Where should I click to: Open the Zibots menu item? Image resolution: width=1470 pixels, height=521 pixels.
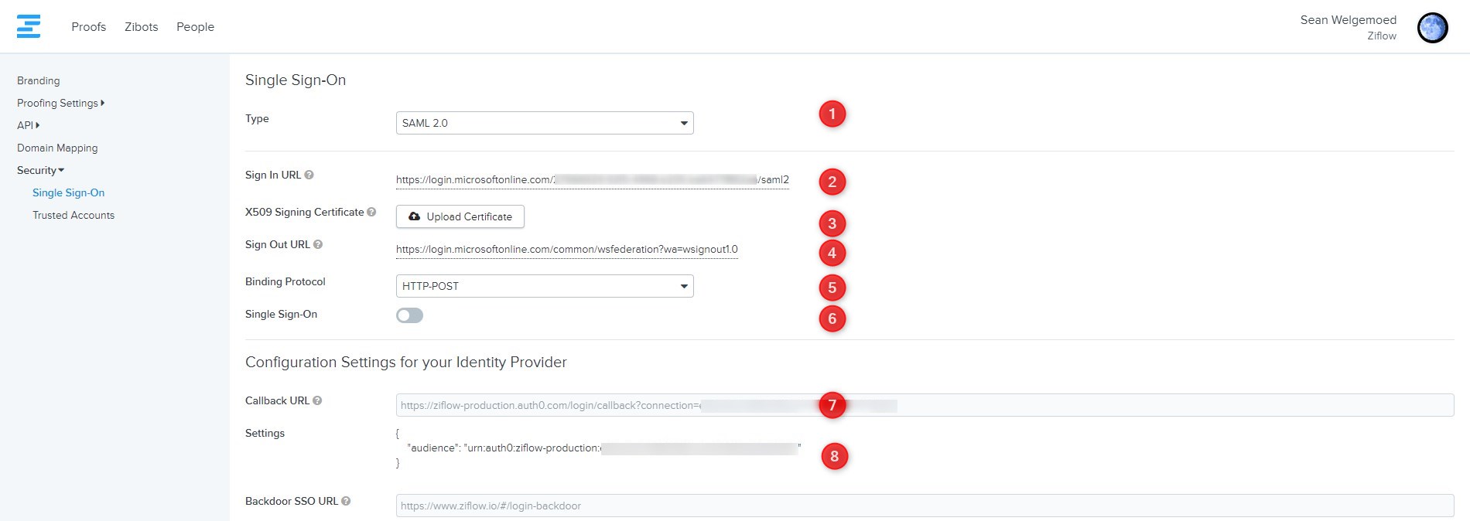(141, 27)
